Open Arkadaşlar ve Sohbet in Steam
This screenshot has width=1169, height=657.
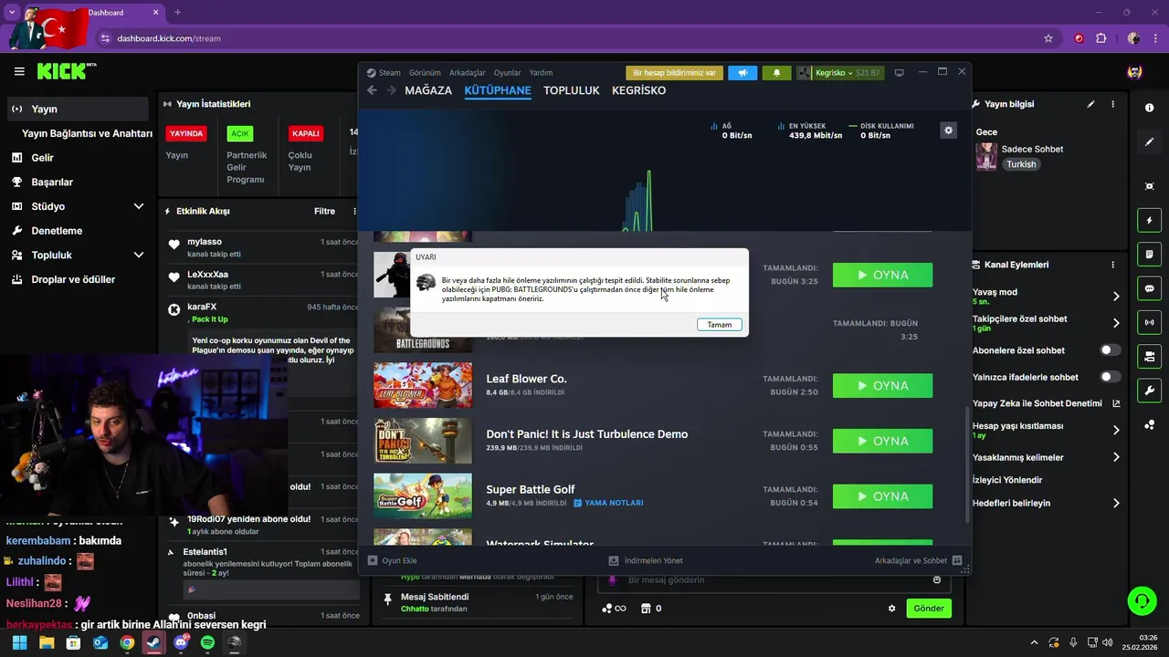pos(918,560)
